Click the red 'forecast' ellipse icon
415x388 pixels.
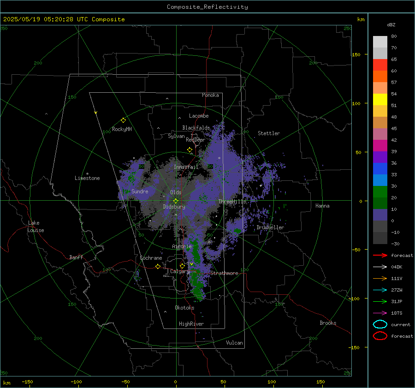point(380,336)
